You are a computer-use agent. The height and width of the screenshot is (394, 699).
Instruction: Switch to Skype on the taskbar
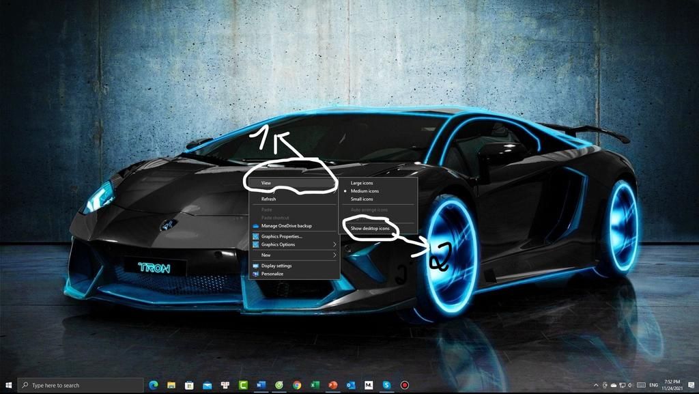tap(386, 385)
